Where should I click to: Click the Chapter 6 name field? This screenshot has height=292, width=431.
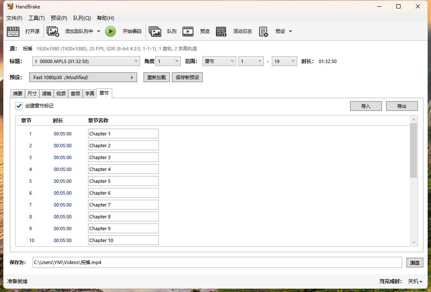point(124,193)
